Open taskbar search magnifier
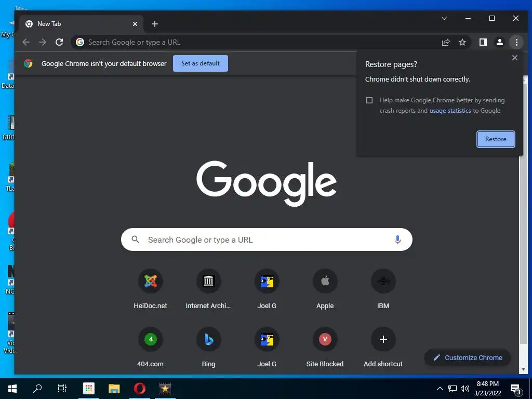This screenshot has height=399, width=532. click(x=37, y=389)
